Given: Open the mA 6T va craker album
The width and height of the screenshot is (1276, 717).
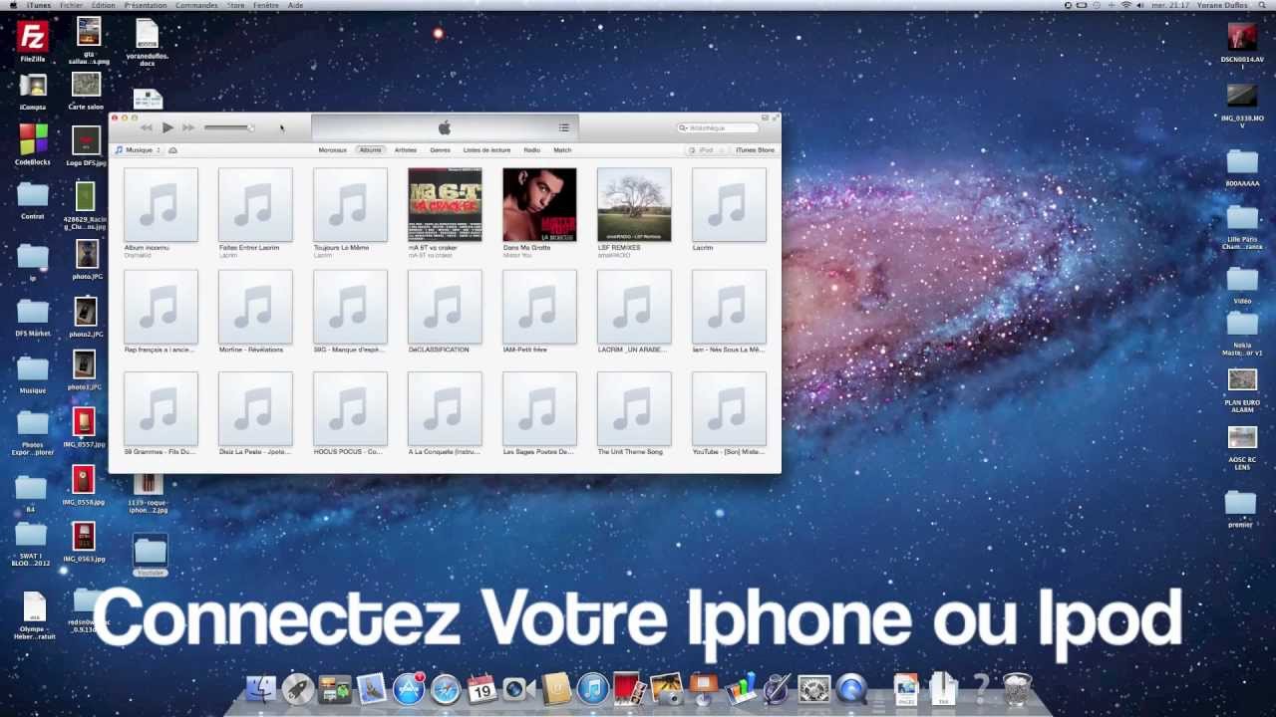Looking at the screenshot, I should pyautogui.click(x=445, y=204).
